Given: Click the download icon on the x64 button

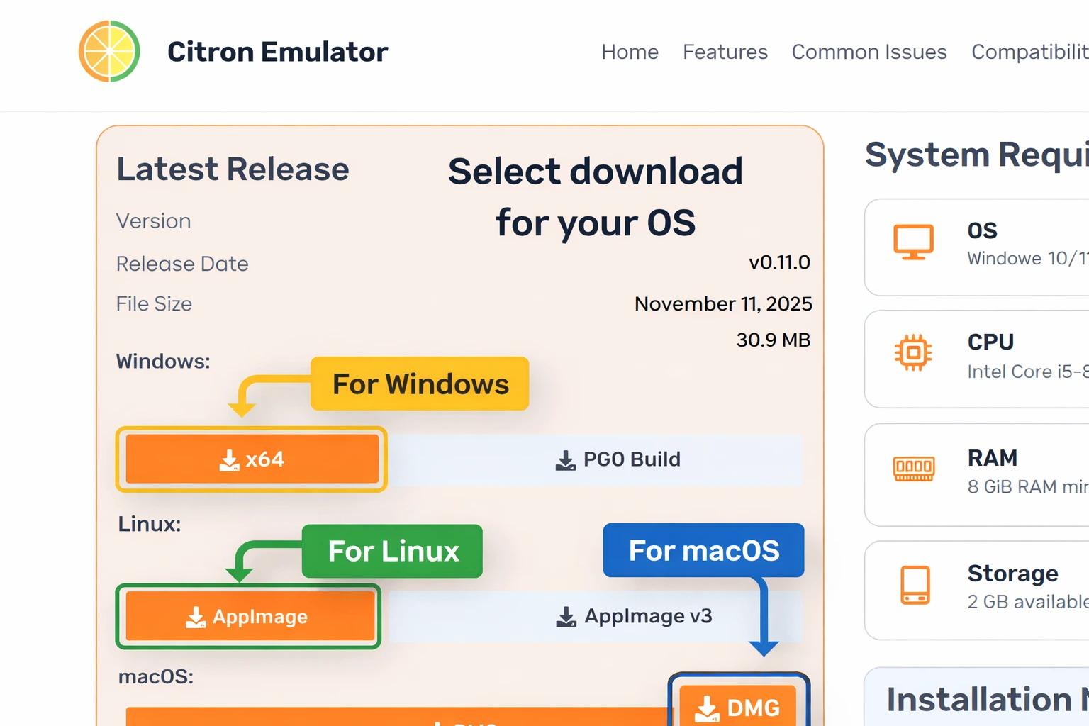Looking at the screenshot, I should (228, 459).
